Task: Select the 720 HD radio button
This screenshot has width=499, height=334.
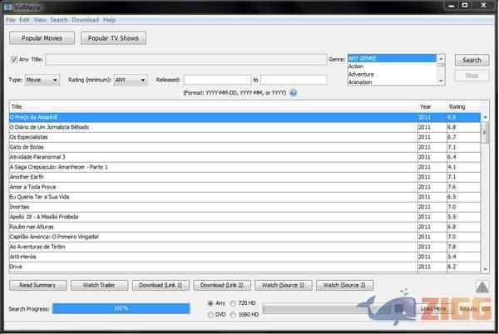Action: click(233, 303)
